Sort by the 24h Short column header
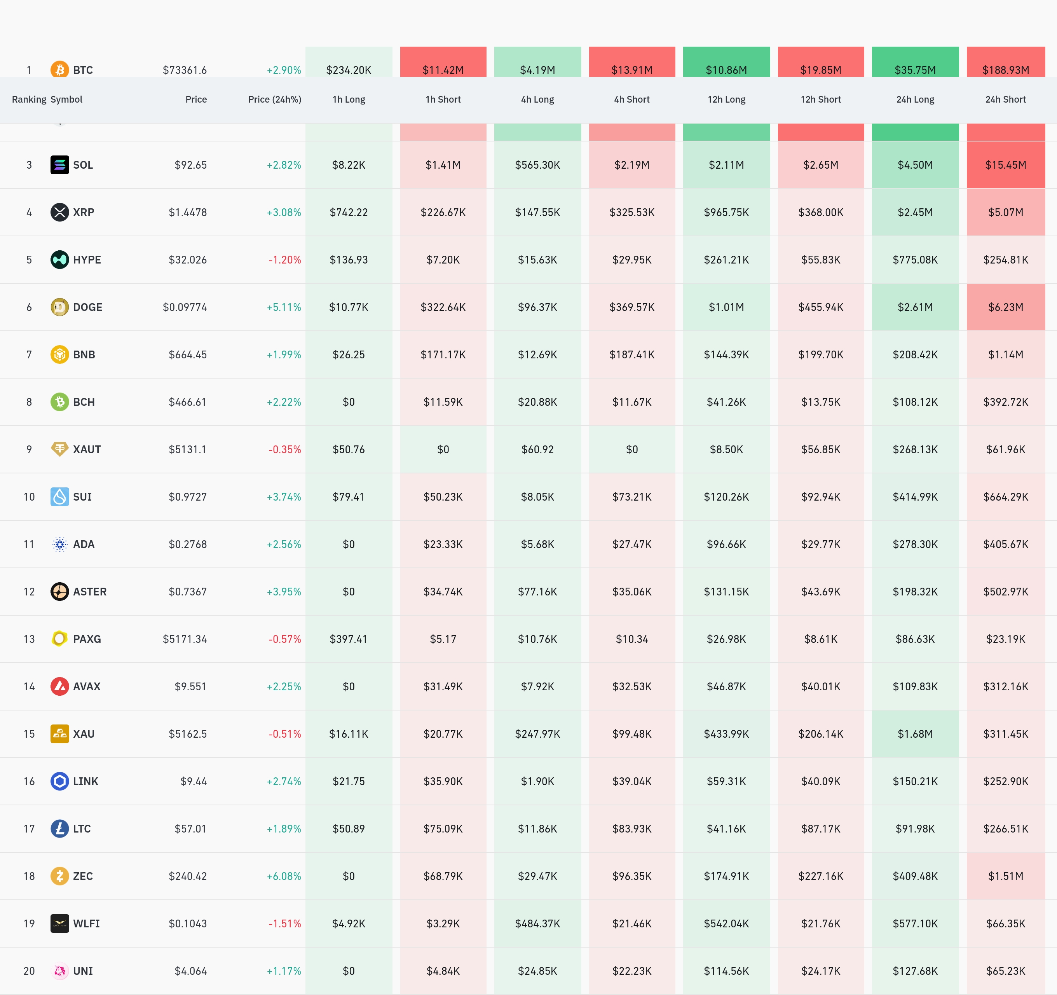This screenshot has height=995, width=1057. (x=1005, y=99)
